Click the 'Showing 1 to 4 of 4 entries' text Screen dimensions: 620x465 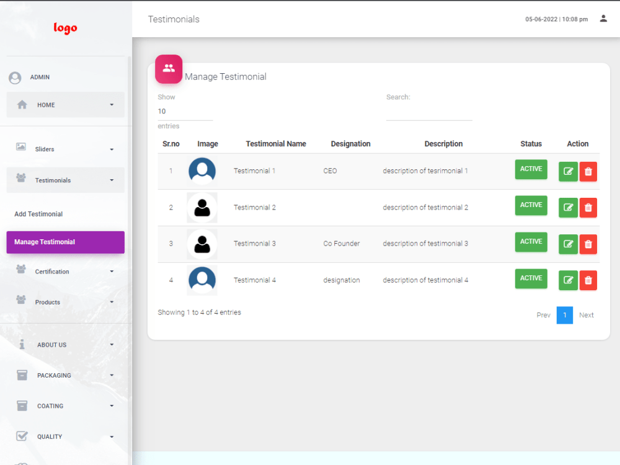pos(199,312)
